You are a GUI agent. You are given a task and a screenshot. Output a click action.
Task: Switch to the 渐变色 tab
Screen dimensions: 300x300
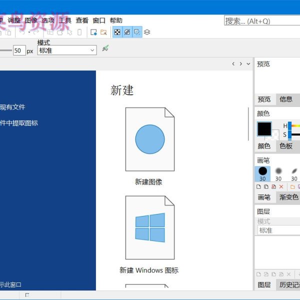coord(288,197)
